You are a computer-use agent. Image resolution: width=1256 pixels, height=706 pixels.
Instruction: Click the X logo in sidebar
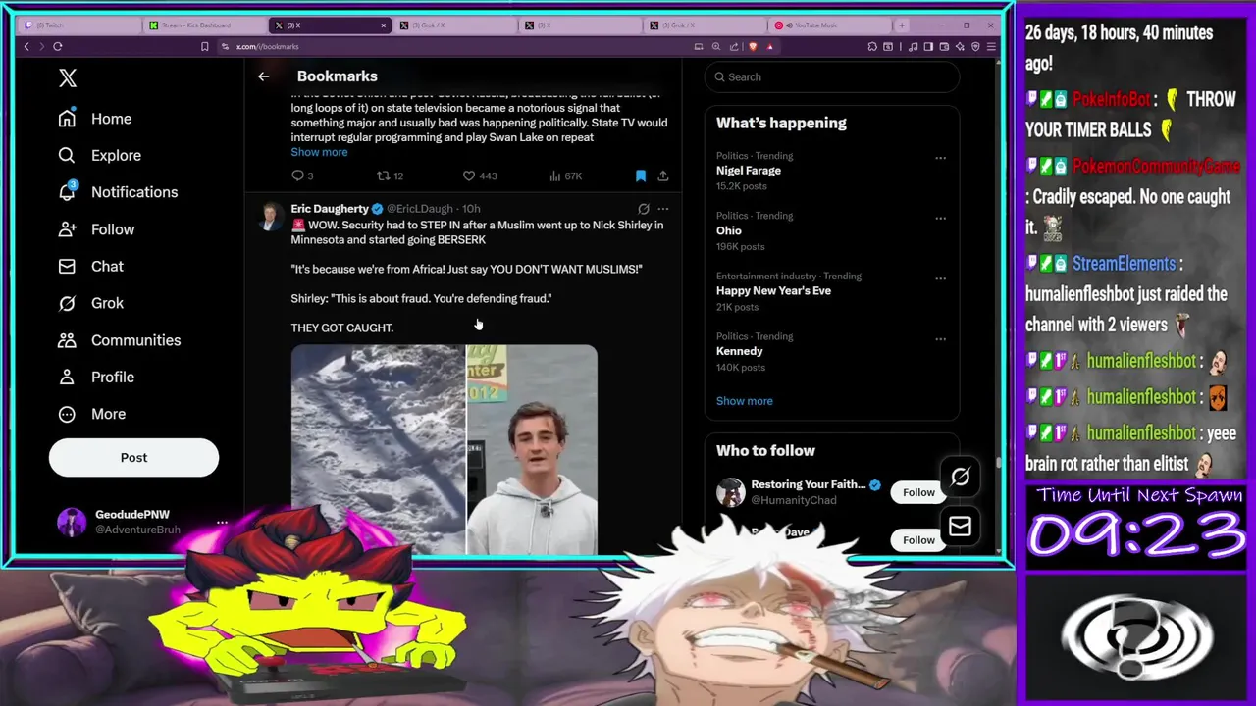tap(68, 78)
